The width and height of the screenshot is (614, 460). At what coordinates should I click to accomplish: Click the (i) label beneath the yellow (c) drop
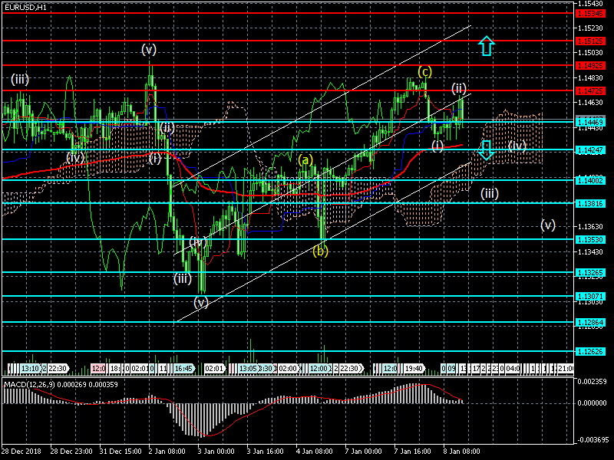[437, 146]
